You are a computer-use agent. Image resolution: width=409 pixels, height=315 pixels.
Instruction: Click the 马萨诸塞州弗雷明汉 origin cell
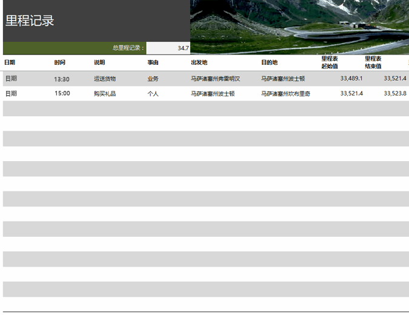click(216, 79)
